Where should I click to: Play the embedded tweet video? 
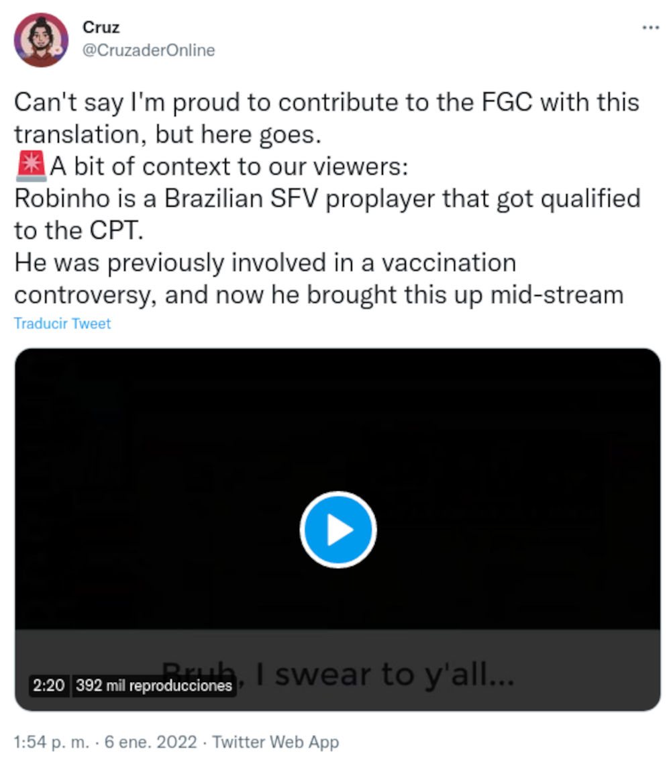338,530
